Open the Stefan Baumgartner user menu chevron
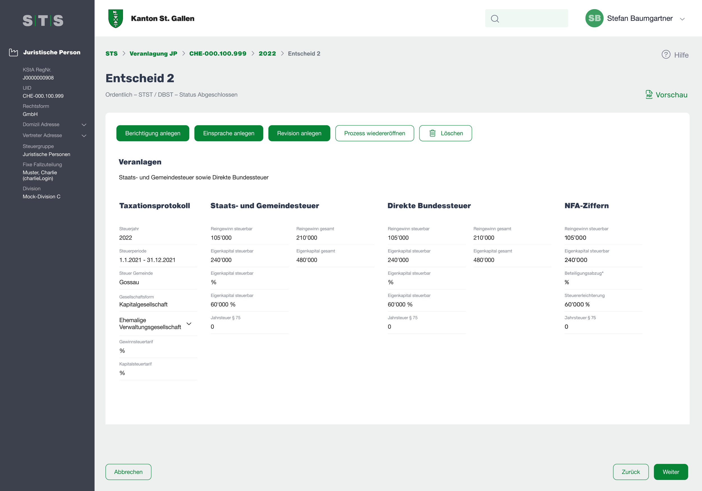Viewport: 702px width, 491px height. (682, 19)
